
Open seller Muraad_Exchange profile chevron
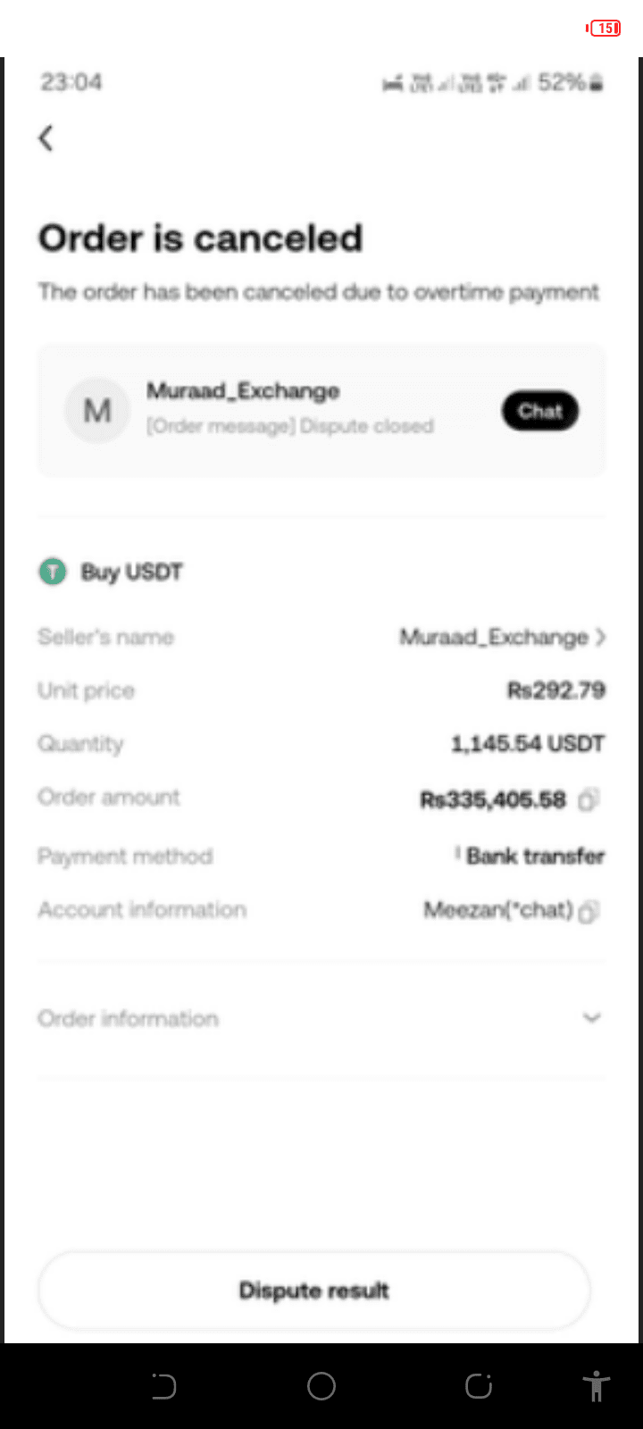coord(600,637)
